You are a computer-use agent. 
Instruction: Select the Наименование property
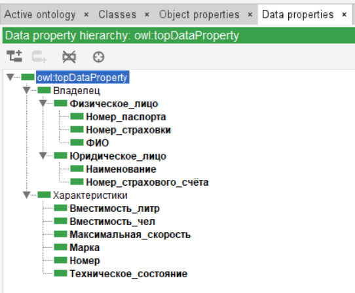[x=121, y=169]
